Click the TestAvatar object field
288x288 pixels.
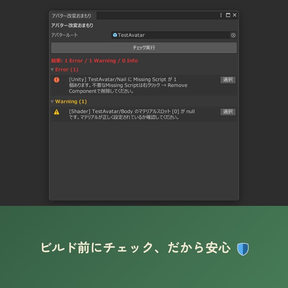click(162, 35)
